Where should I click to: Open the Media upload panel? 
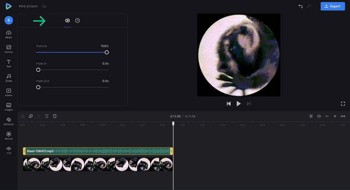click(9, 35)
